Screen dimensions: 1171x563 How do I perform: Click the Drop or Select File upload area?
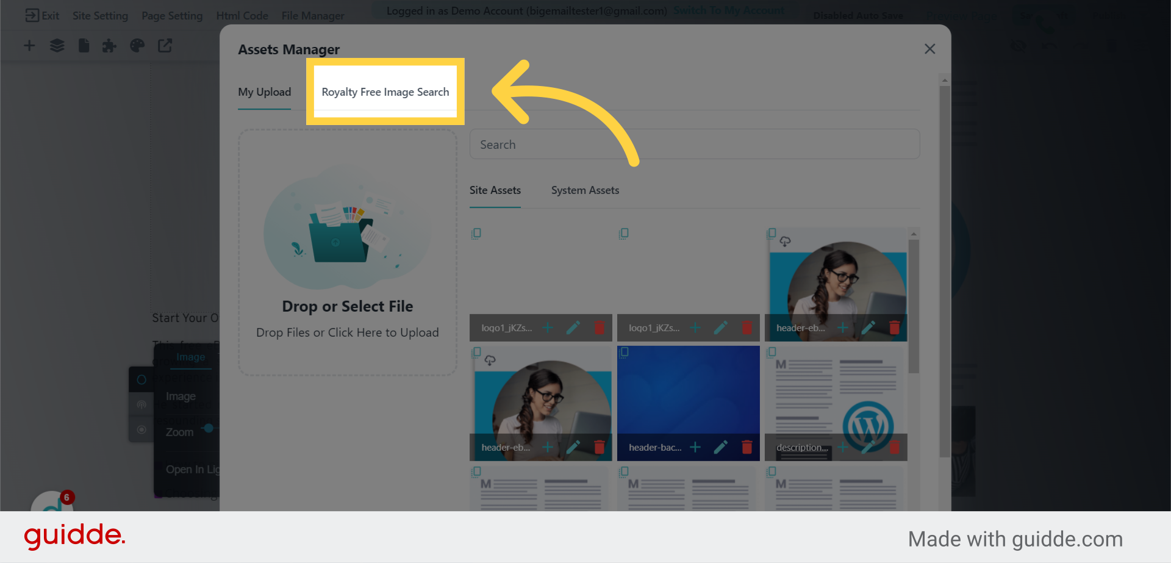tap(347, 253)
